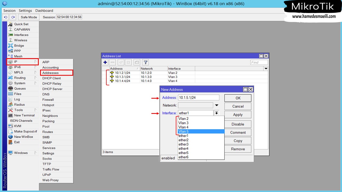Click the Address input field with 10.1.5.1/24
The width and height of the screenshot is (342, 192).
(x=199, y=98)
